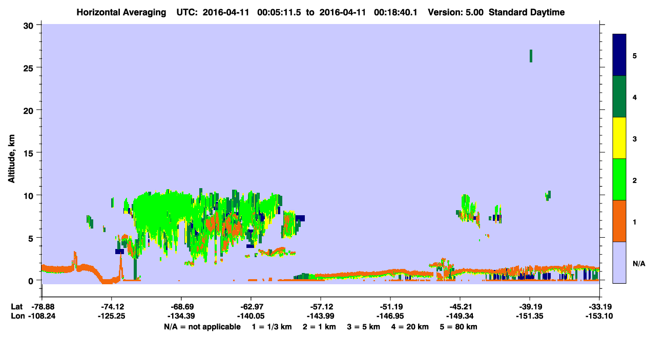Click the colorbar label 5
The height and width of the screenshot is (341, 666).
[635, 55]
